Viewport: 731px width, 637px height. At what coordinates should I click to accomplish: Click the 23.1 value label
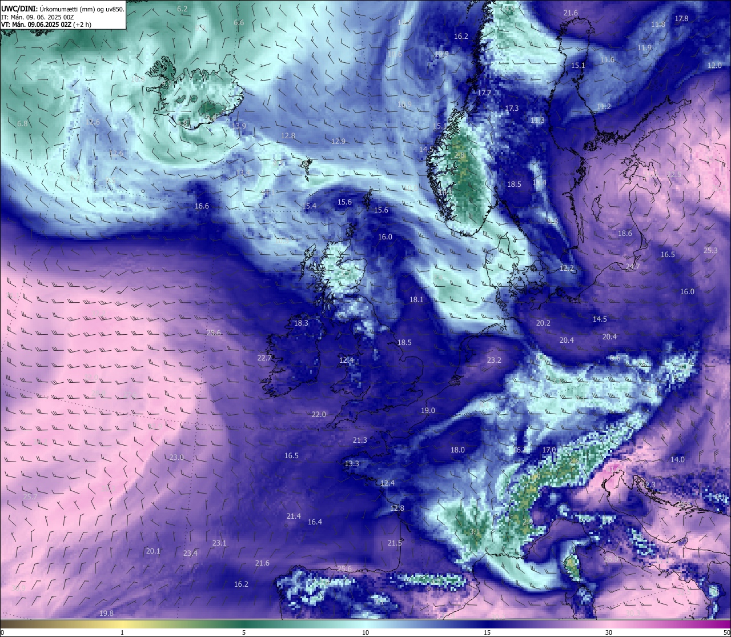pyautogui.click(x=219, y=543)
